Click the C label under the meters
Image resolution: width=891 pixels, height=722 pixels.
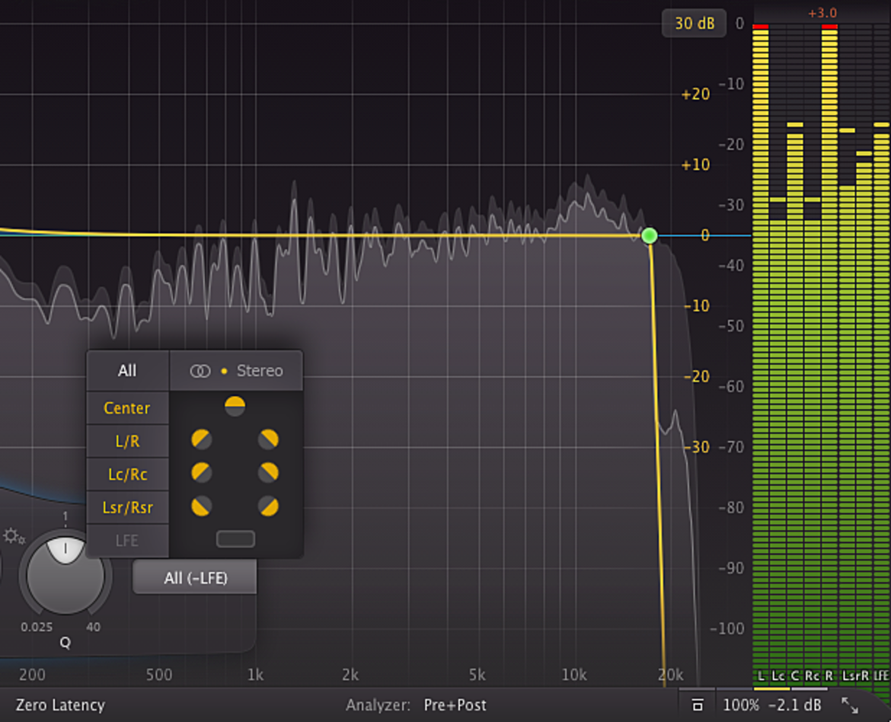pyautogui.click(x=795, y=676)
